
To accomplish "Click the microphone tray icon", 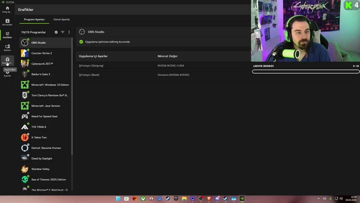I will pyautogui.click(x=330, y=198).
